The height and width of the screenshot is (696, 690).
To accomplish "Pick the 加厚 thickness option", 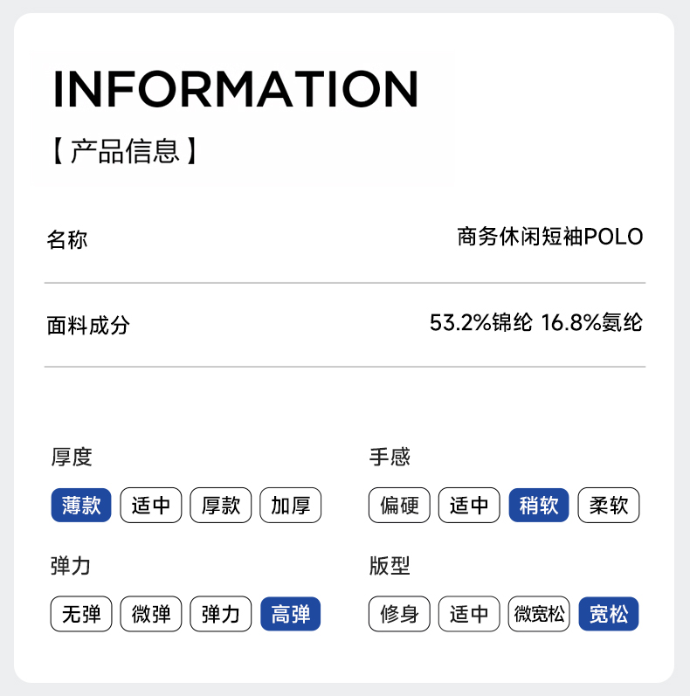I will [291, 506].
